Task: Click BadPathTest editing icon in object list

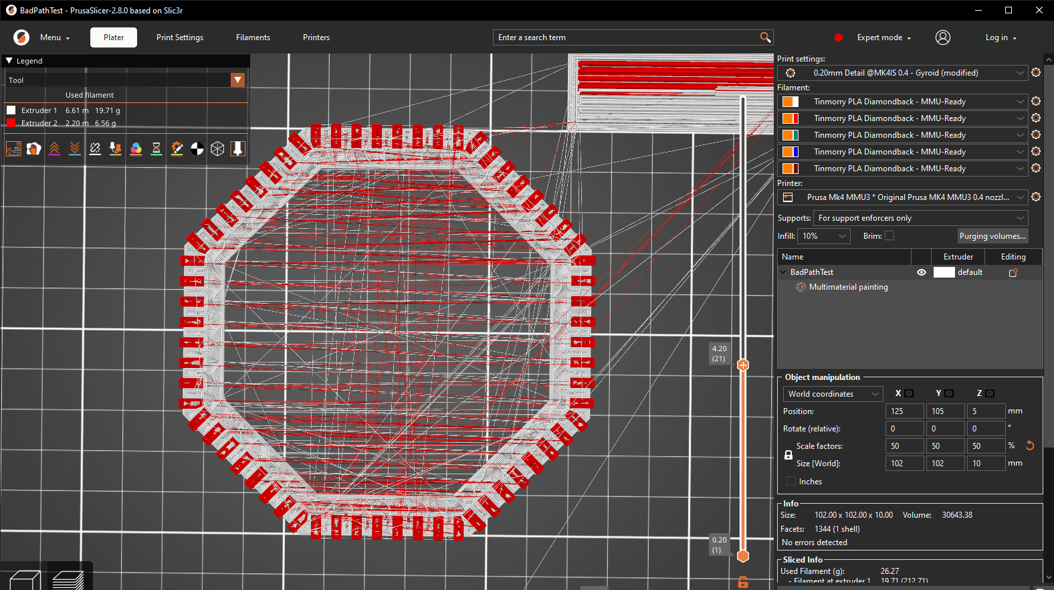Action: click(1013, 272)
